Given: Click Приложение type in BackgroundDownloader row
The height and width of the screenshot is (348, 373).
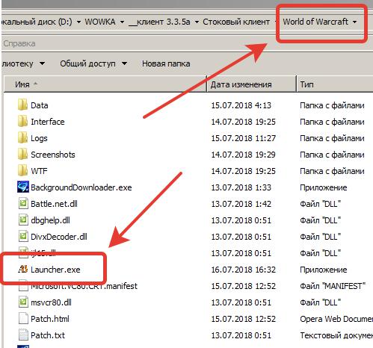Looking at the screenshot, I should [x=324, y=187].
